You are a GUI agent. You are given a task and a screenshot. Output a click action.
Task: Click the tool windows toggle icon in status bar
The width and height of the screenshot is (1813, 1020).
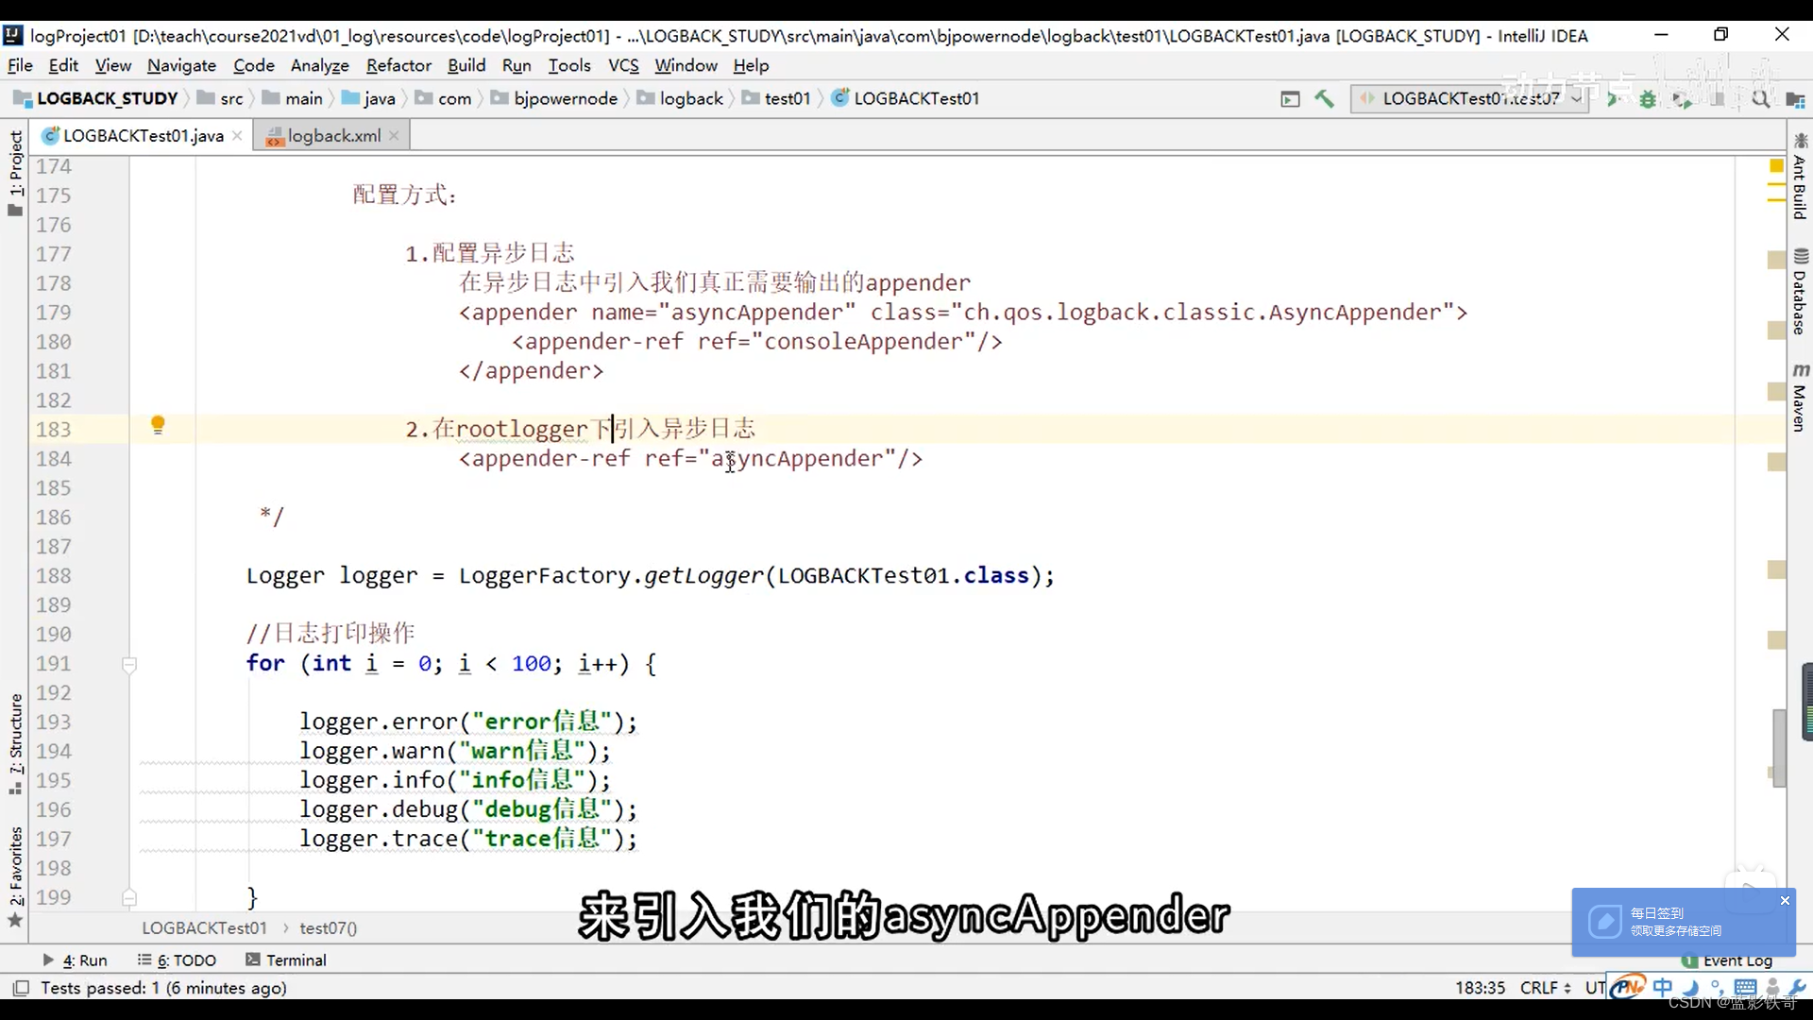[20, 988]
